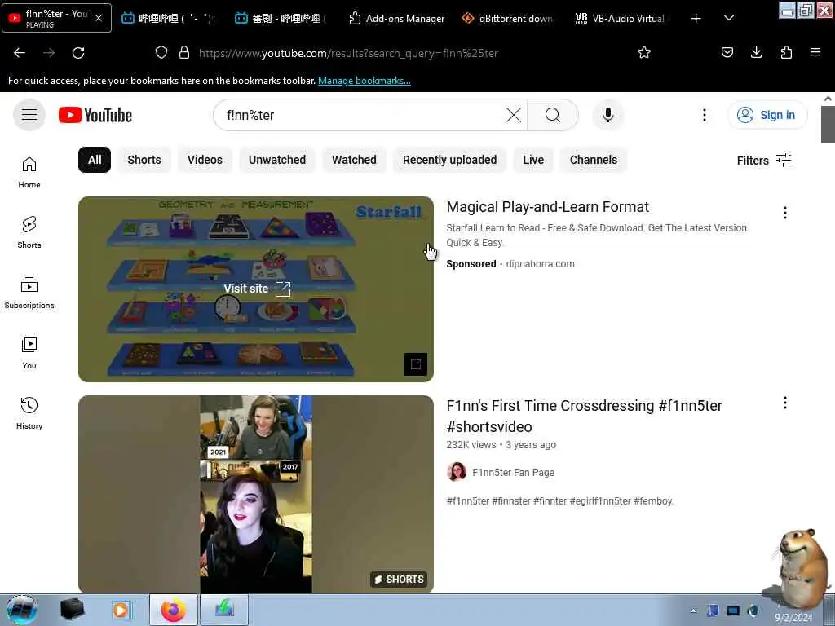Image resolution: width=835 pixels, height=626 pixels.
Task: Open the Filters options
Action: pos(763,161)
